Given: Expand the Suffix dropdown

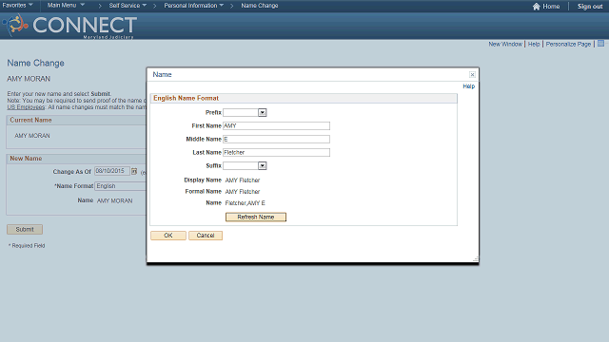Looking at the screenshot, I should pos(263,165).
